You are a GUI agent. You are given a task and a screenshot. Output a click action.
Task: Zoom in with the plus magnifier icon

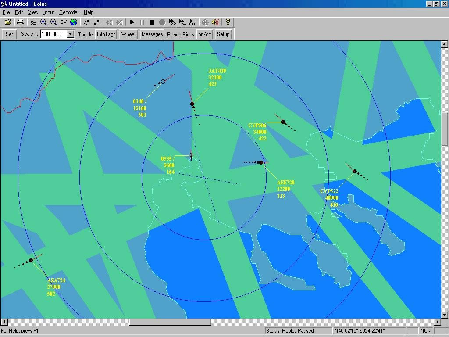pyautogui.click(x=43, y=22)
